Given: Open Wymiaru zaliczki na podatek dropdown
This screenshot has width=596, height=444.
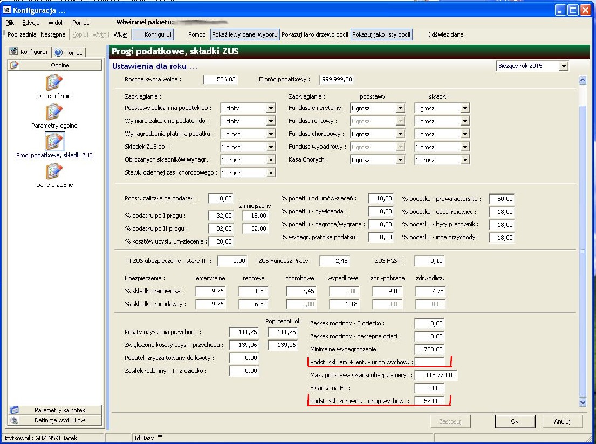Looking at the screenshot, I should (x=271, y=121).
